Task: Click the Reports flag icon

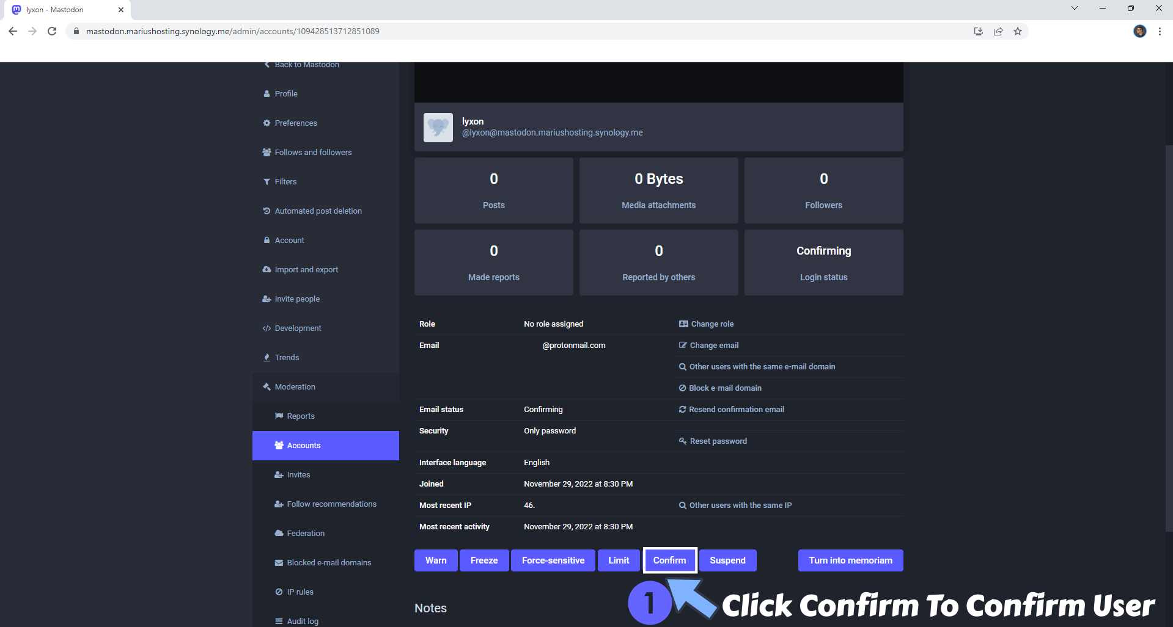Action: pos(279,416)
